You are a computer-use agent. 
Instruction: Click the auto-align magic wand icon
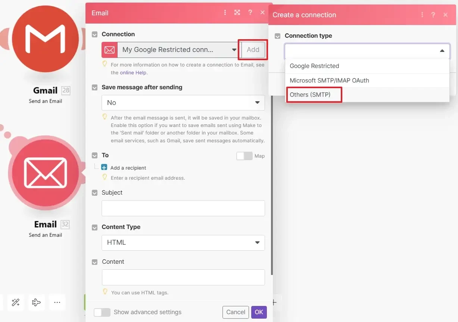16,302
